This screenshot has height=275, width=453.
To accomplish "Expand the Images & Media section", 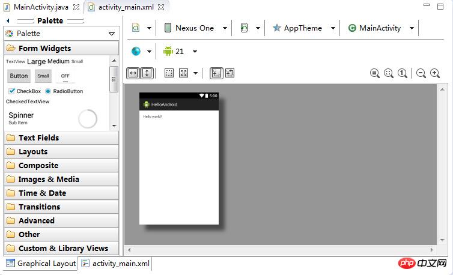I will (x=61, y=180).
